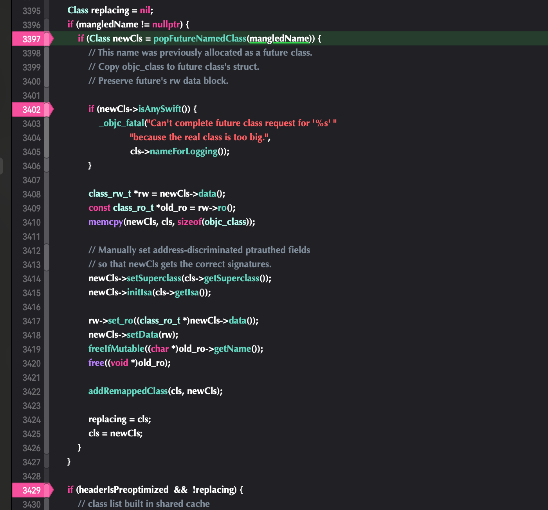Click the getIsa method call
Screen dimensions: 548x510
coord(187,292)
